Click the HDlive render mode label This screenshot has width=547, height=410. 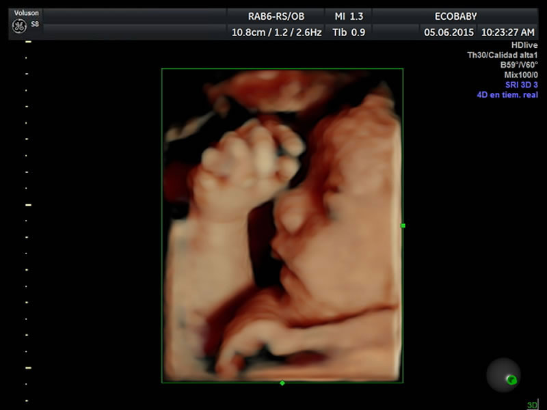coord(524,45)
